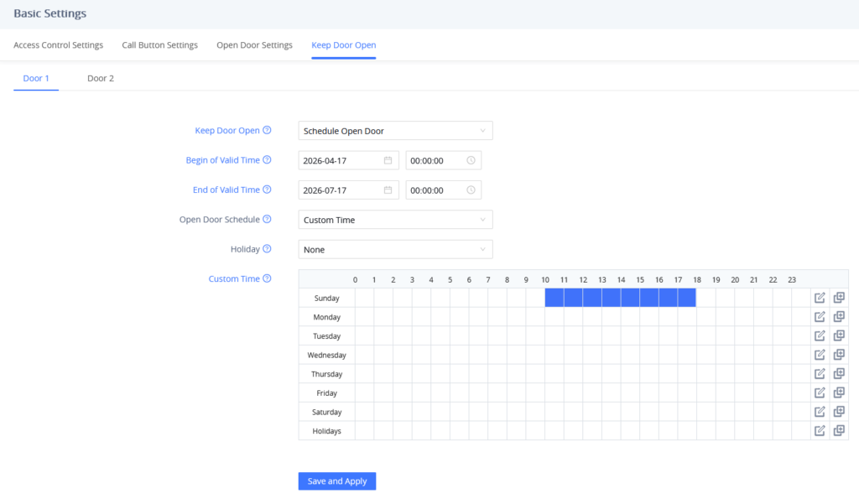This screenshot has height=499, width=859.
Task: Click the End of Valid Time label
Action: pos(226,190)
